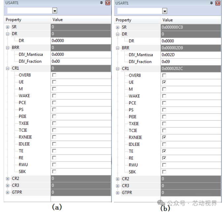The height and width of the screenshot is (212, 224).
Task: Check M bit in right panel
Action: [x=164, y=89]
